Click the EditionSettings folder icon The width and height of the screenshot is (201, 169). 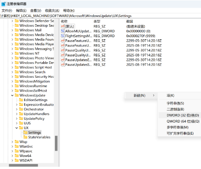coord(21,100)
